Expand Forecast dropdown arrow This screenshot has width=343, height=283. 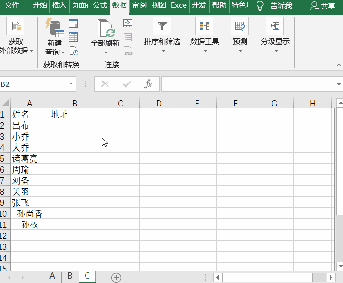[240, 51]
